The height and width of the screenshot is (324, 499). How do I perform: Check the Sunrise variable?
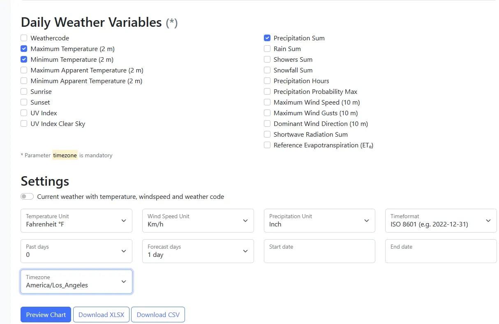click(x=24, y=91)
